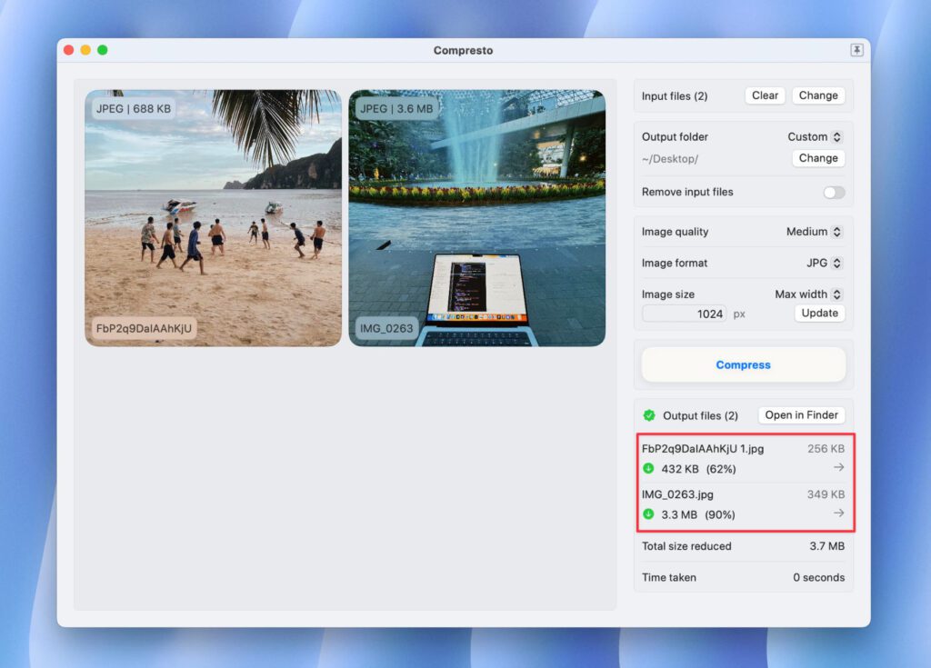Select the beach photo thumbnail FbP2q9DaIAAhKjU
The height and width of the screenshot is (668, 931).
pos(214,218)
